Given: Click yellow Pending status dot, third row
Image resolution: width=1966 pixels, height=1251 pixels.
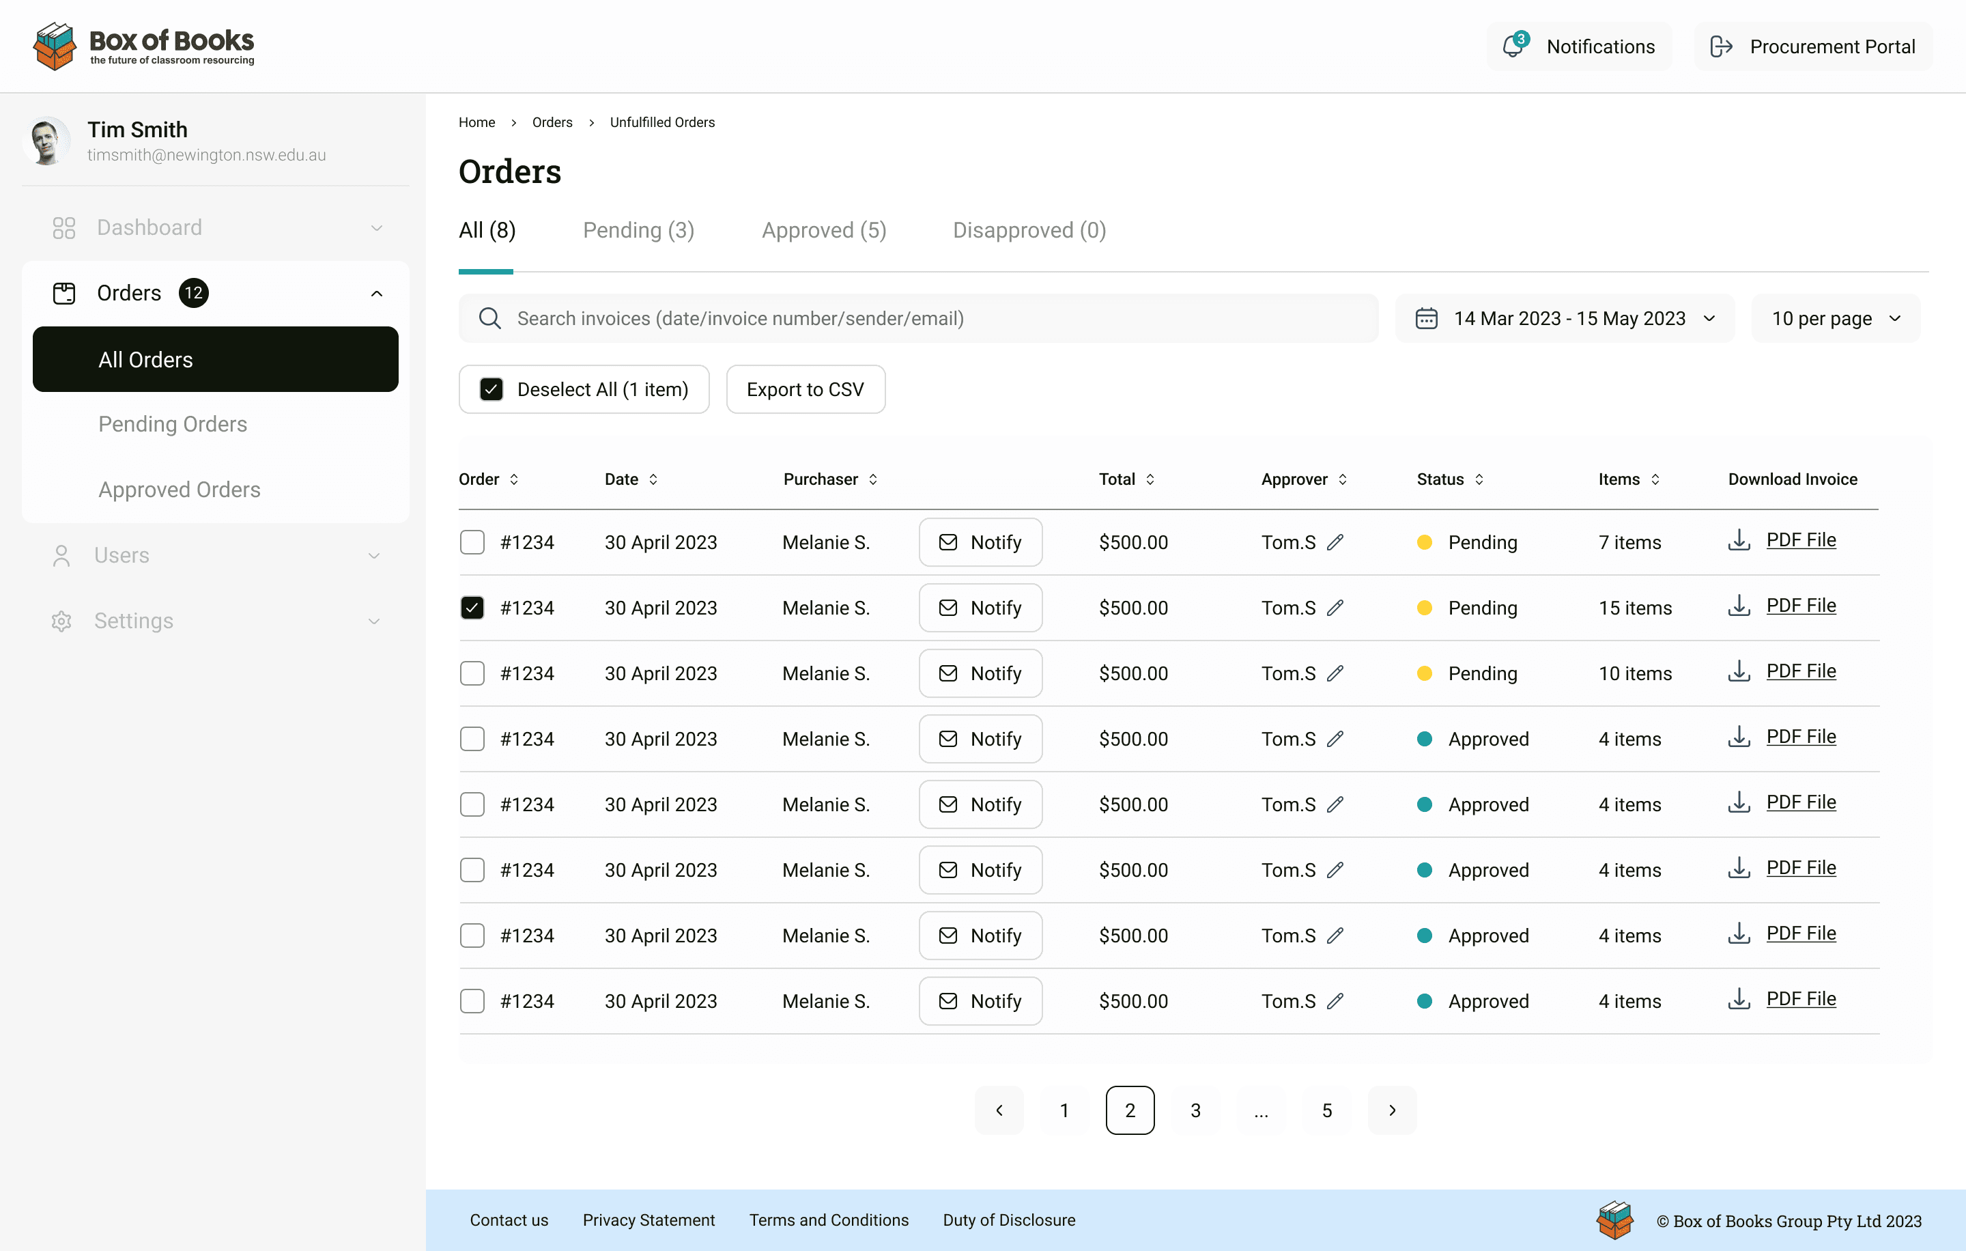Looking at the screenshot, I should click(1425, 674).
